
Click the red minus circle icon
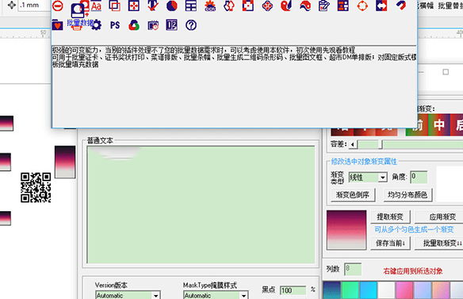[x=58, y=6]
